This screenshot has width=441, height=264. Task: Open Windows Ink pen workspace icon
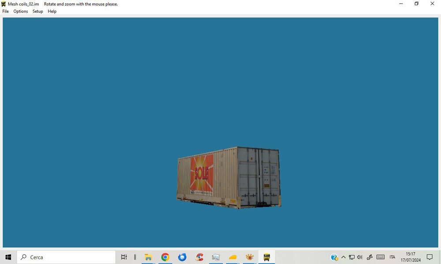(370, 257)
